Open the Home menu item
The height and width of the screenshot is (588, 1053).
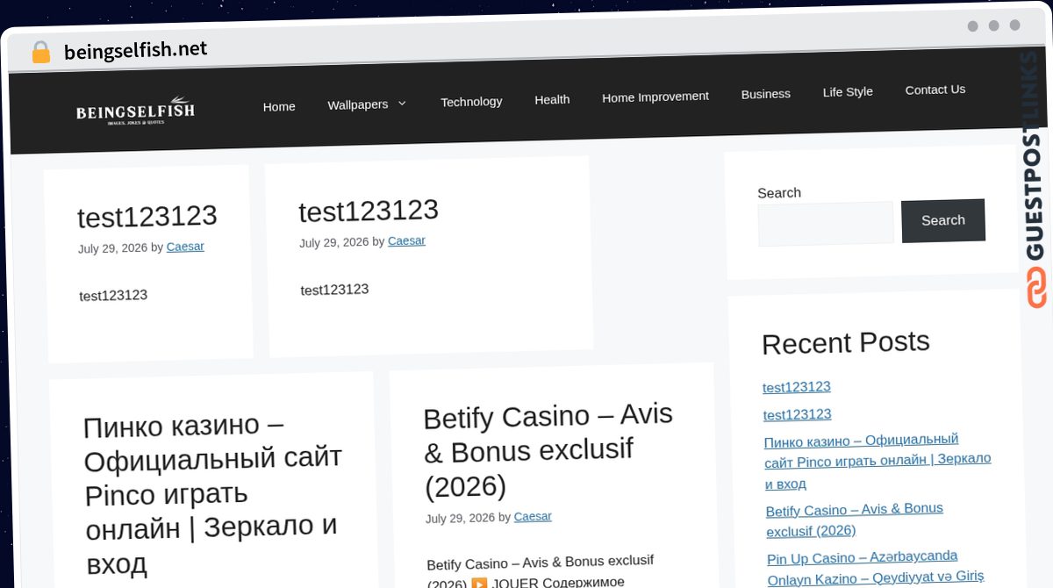pos(279,106)
